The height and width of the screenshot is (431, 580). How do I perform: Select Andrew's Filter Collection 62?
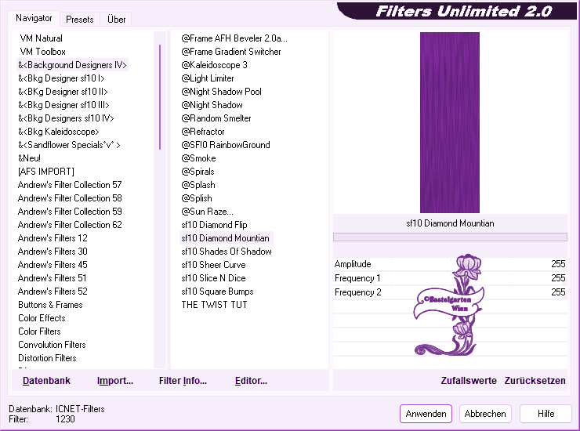click(70, 225)
